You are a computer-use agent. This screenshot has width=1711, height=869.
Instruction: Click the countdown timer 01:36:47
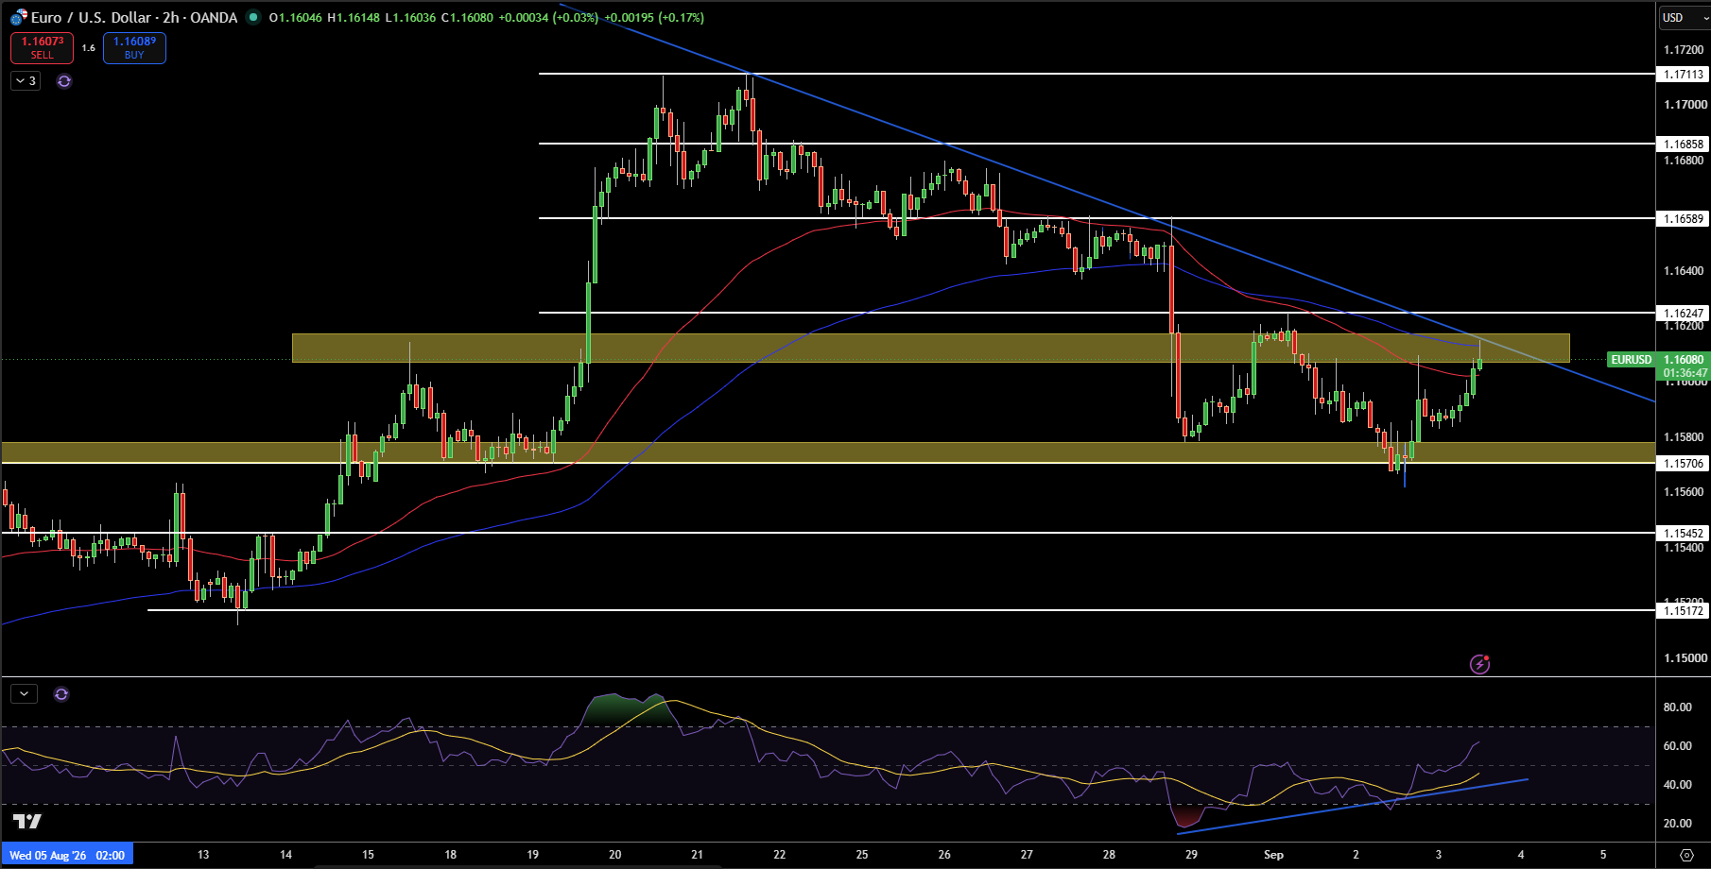(x=1685, y=374)
